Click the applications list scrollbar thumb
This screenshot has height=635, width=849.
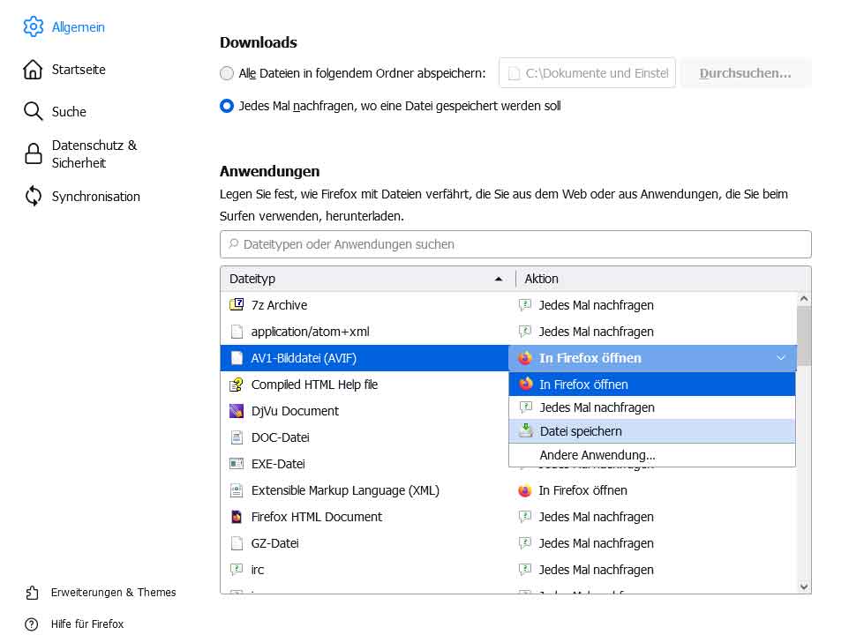click(803, 335)
